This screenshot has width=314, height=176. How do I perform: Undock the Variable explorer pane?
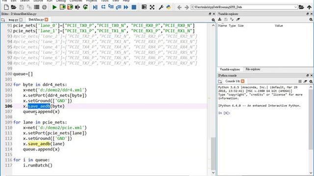(308, 14)
